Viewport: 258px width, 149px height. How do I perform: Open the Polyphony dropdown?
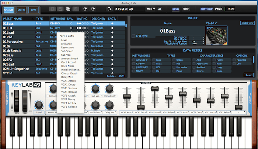196,37
